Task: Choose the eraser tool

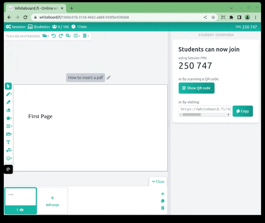Action: [x=8, y=110]
